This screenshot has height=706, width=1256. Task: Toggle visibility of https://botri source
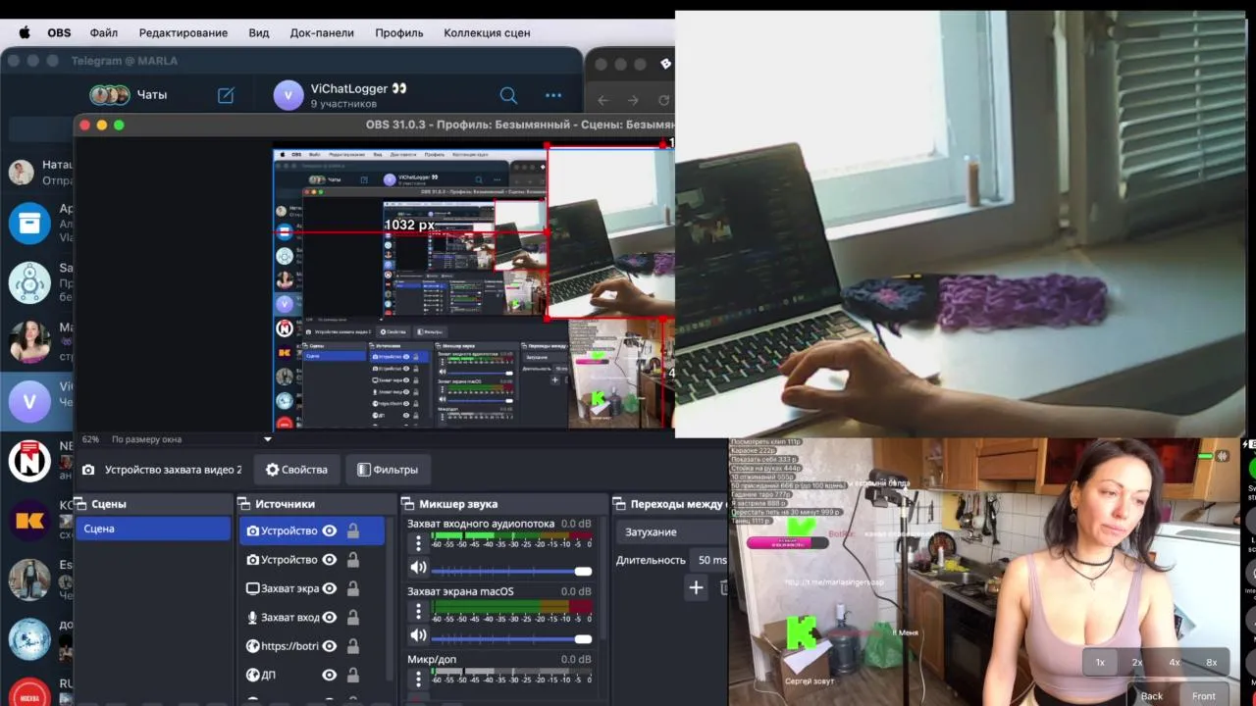click(x=330, y=646)
